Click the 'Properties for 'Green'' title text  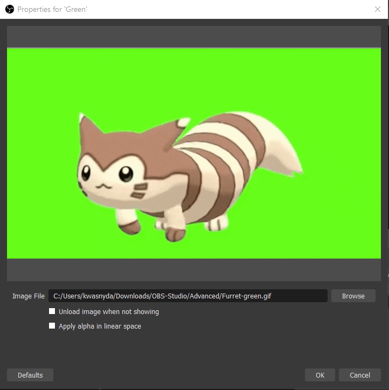(52, 10)
